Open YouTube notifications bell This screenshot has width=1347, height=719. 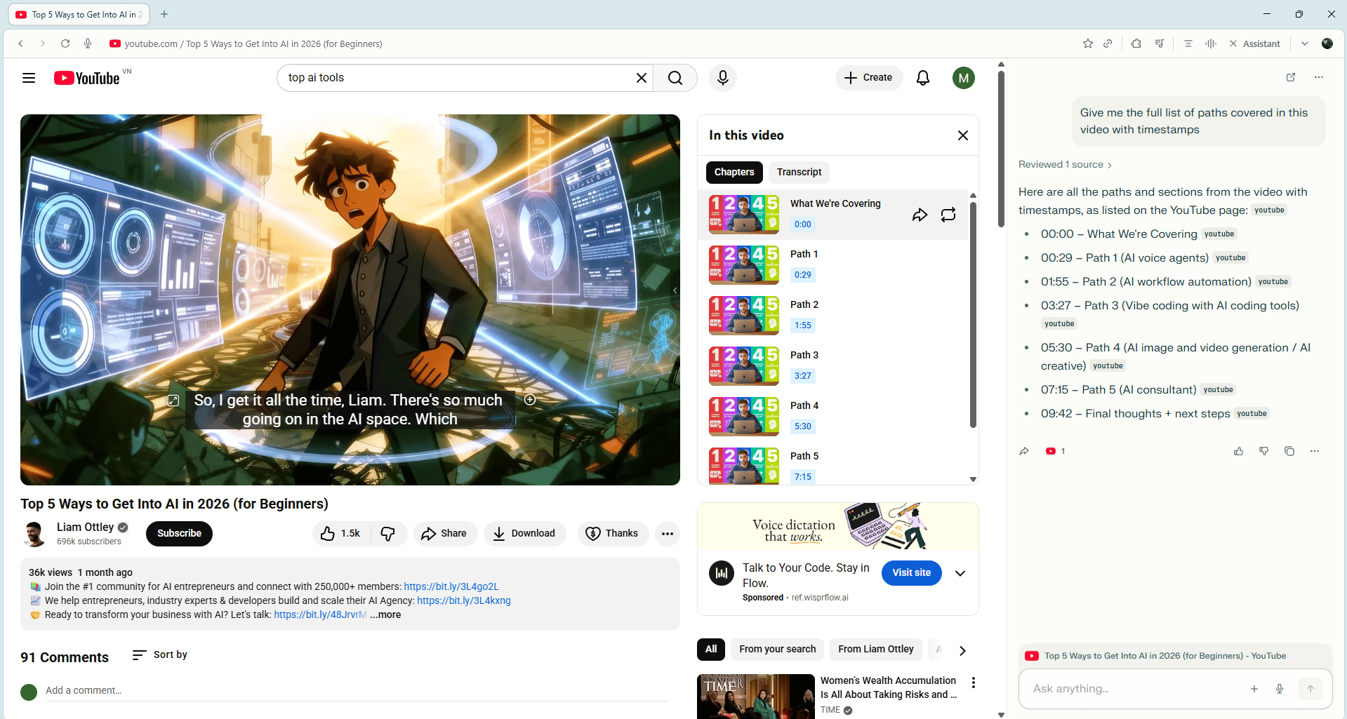pos(923,78)
